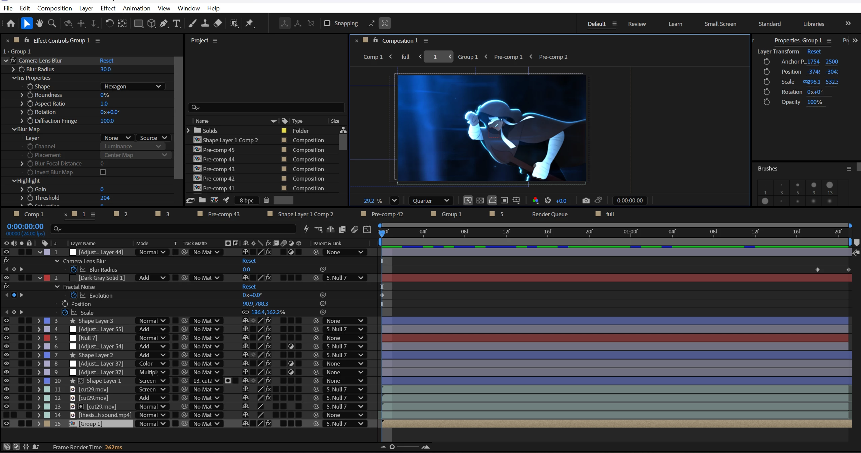
Task: Open the Effect menu
Action: (x=108, y=8)
